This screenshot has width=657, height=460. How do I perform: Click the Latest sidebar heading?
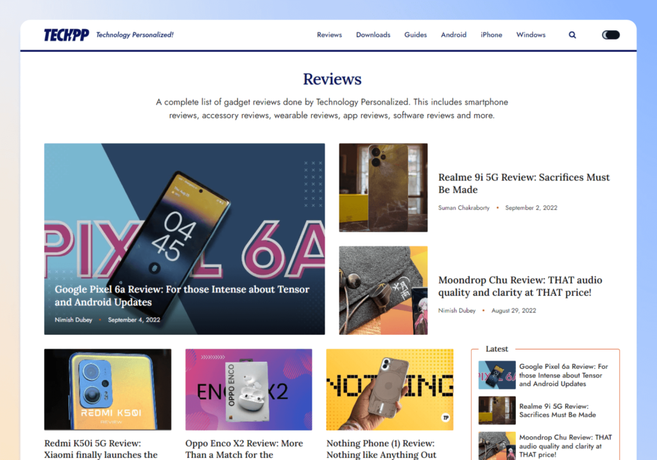click(x=497, y=348)
